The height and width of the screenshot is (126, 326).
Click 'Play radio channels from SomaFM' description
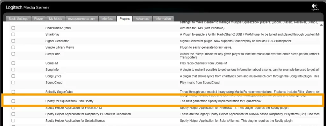click(203, 63)
